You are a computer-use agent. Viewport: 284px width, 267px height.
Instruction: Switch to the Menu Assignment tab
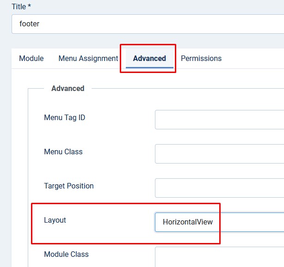pos(88,58)
